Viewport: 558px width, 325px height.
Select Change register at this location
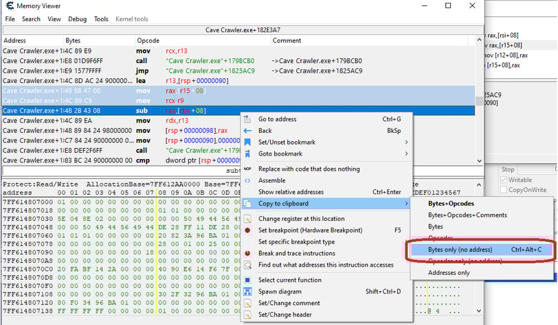pyautogui.click(x=326, y=219)
